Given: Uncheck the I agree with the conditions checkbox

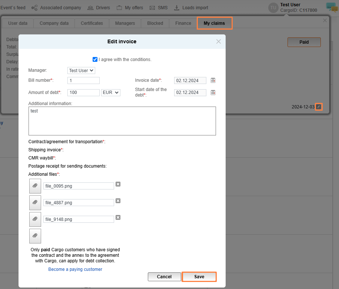Looking at the screenshot, I should [x=95, y=60].
